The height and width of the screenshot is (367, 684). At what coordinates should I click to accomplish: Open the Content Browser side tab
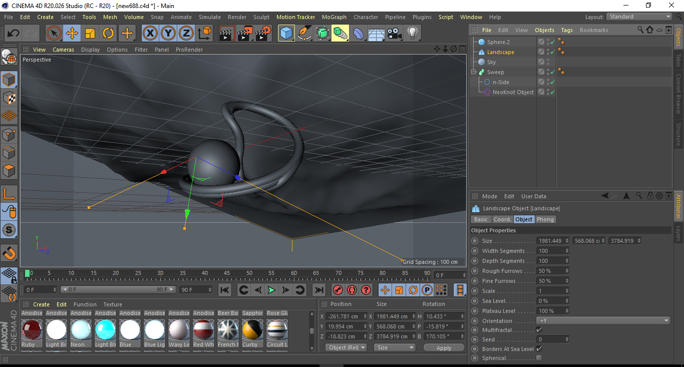click(678, 94)
